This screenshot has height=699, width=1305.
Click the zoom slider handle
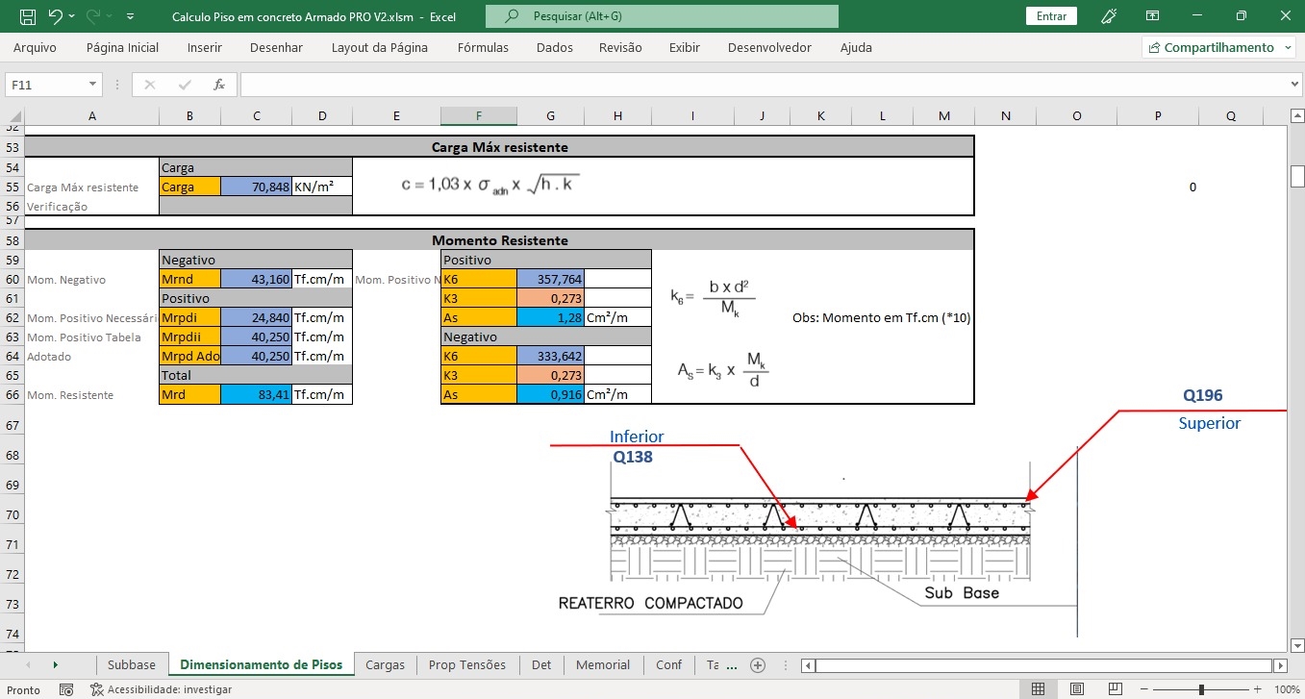[x=1201, y=689]
